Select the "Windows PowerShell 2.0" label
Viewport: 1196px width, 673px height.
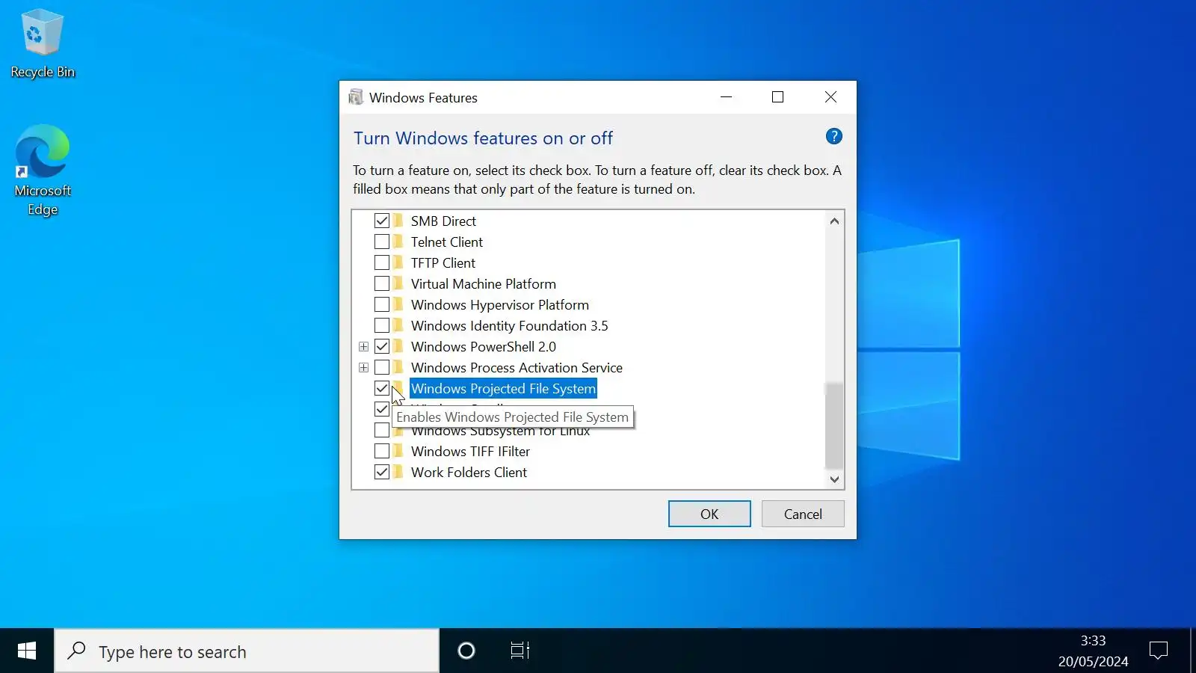coord(484,346)
